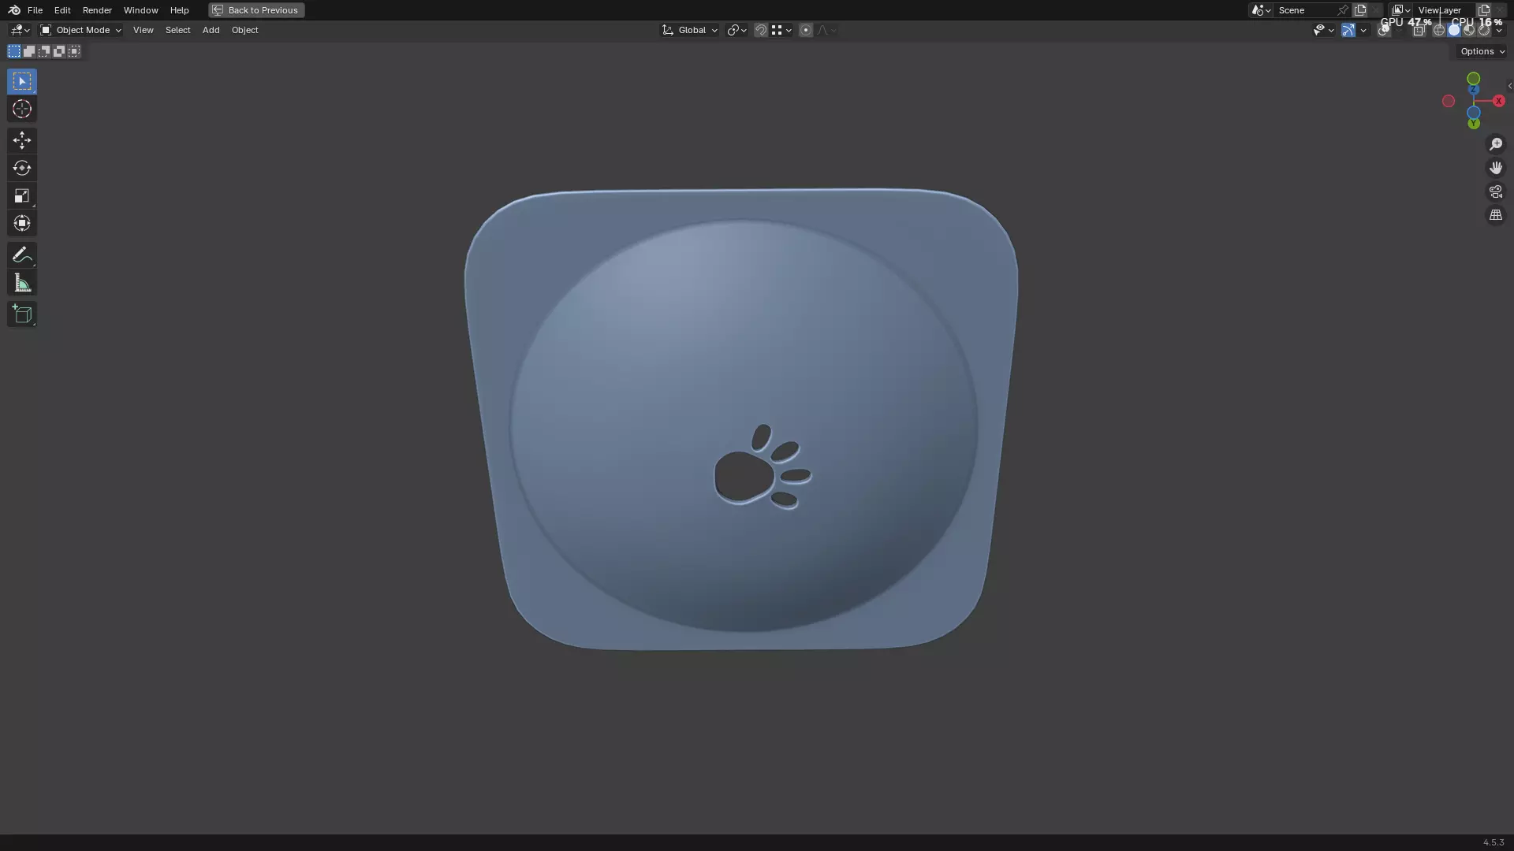This screenshot has width=1514, height=851.
Task: Select the Annotate pencil tool
Action: coord(22,255)
